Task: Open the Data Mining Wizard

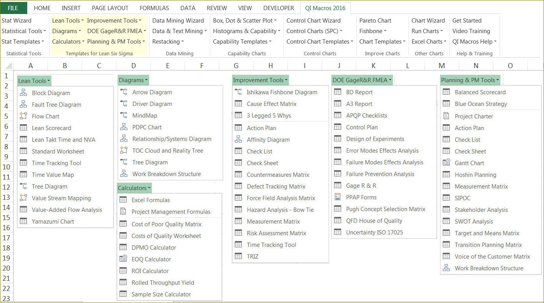Action: click(x=178, y=20)
